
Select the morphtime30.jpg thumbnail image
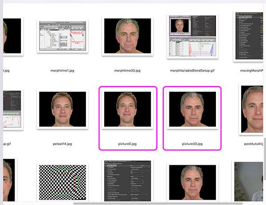(127, 36)
